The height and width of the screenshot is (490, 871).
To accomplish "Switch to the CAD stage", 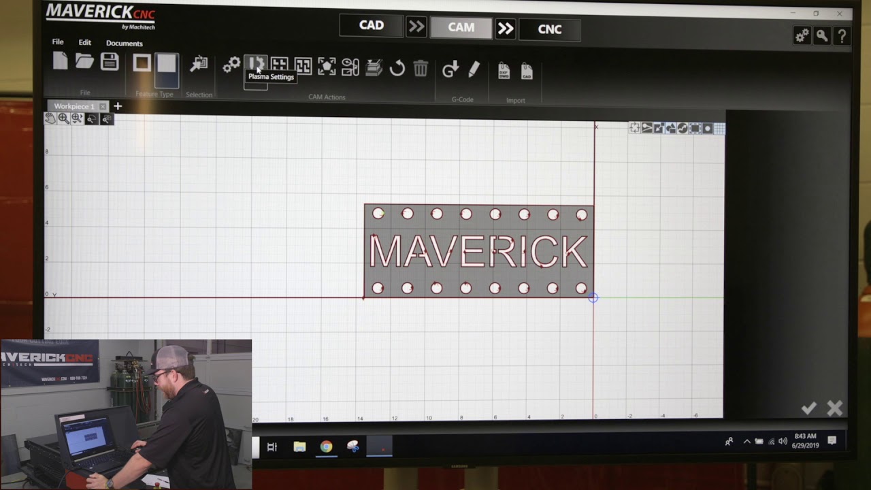I will [372, 25].
